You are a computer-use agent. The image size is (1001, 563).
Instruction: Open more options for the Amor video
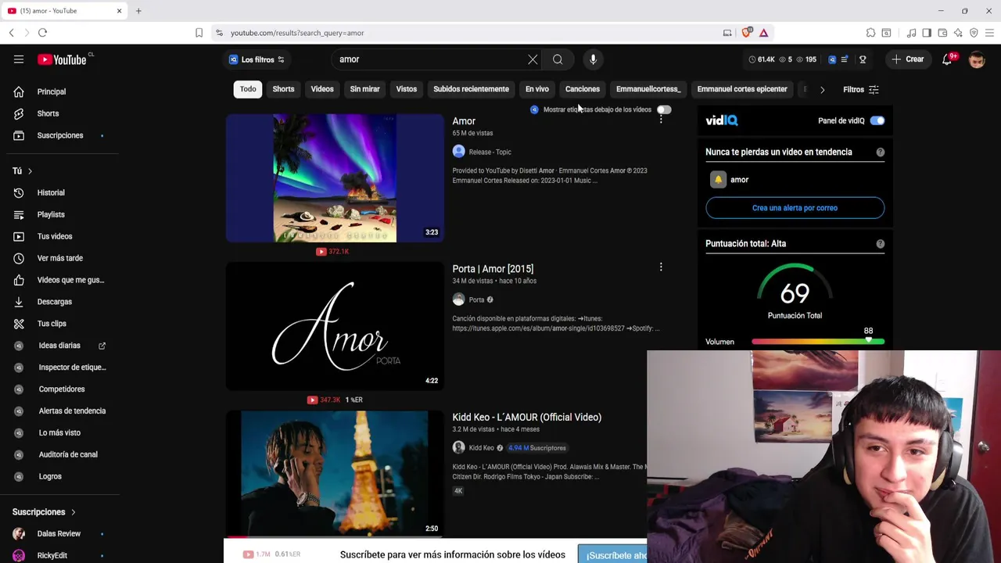[x=661, y=119]
